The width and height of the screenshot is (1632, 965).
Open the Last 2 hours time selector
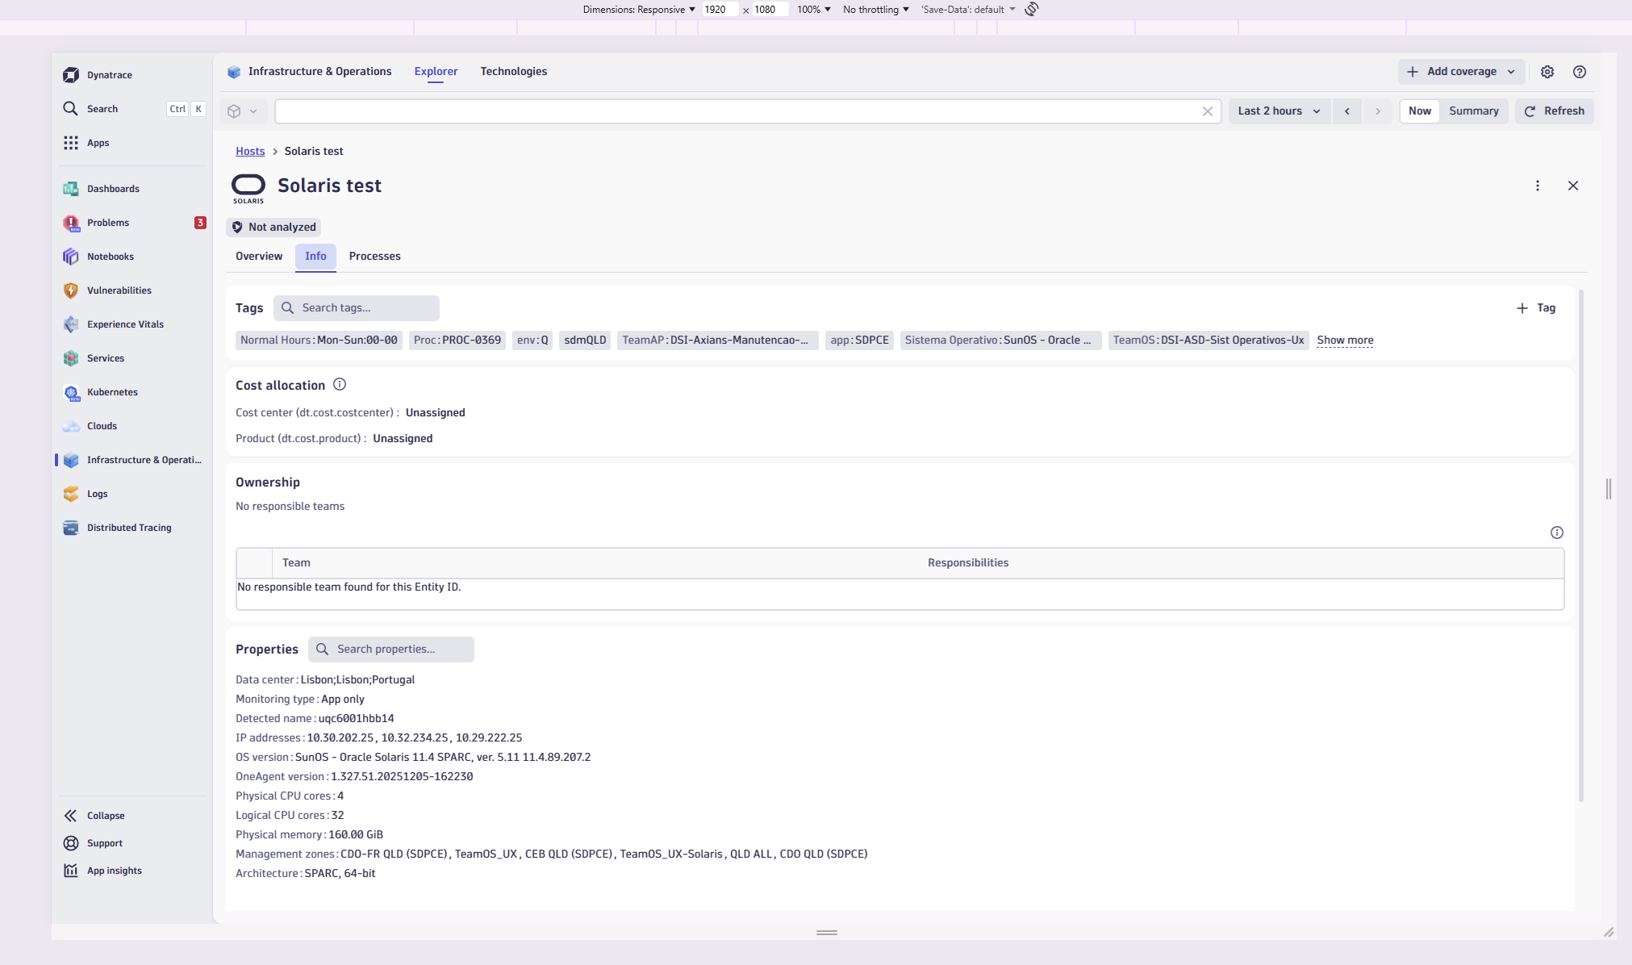point(1278,111)
